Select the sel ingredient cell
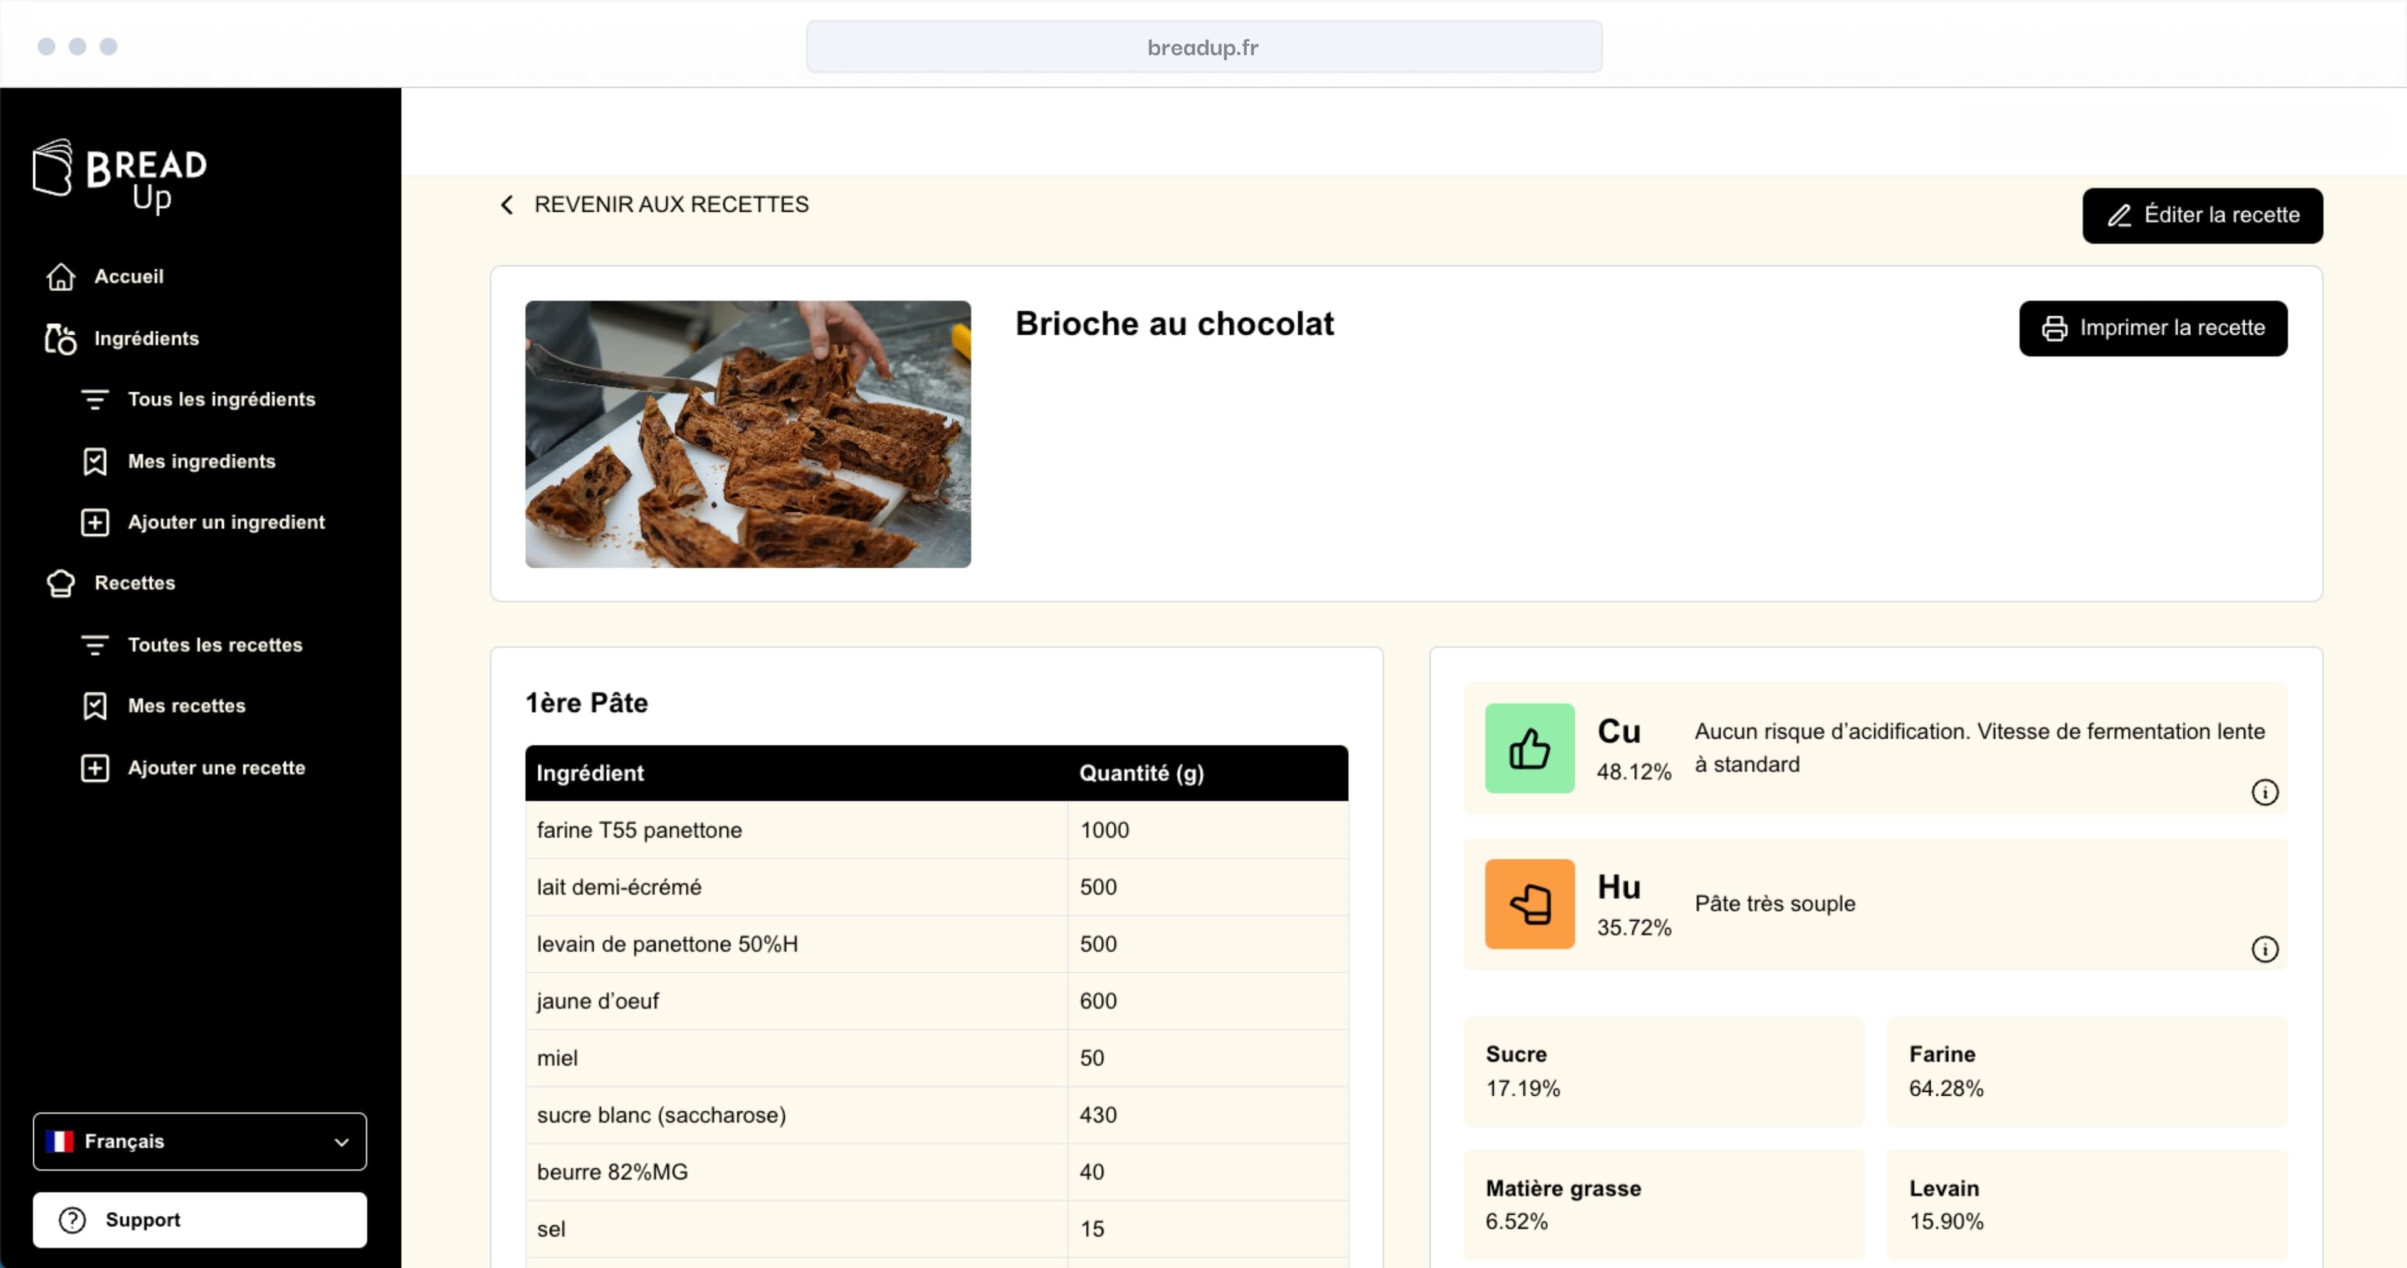Viewport: 2407px width, 1268px height. (796, 1229)
